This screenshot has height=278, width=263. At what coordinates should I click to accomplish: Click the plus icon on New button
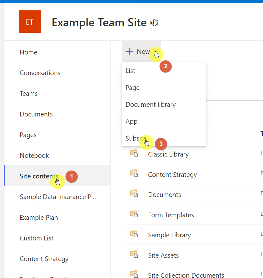click(x=129, y=51)
